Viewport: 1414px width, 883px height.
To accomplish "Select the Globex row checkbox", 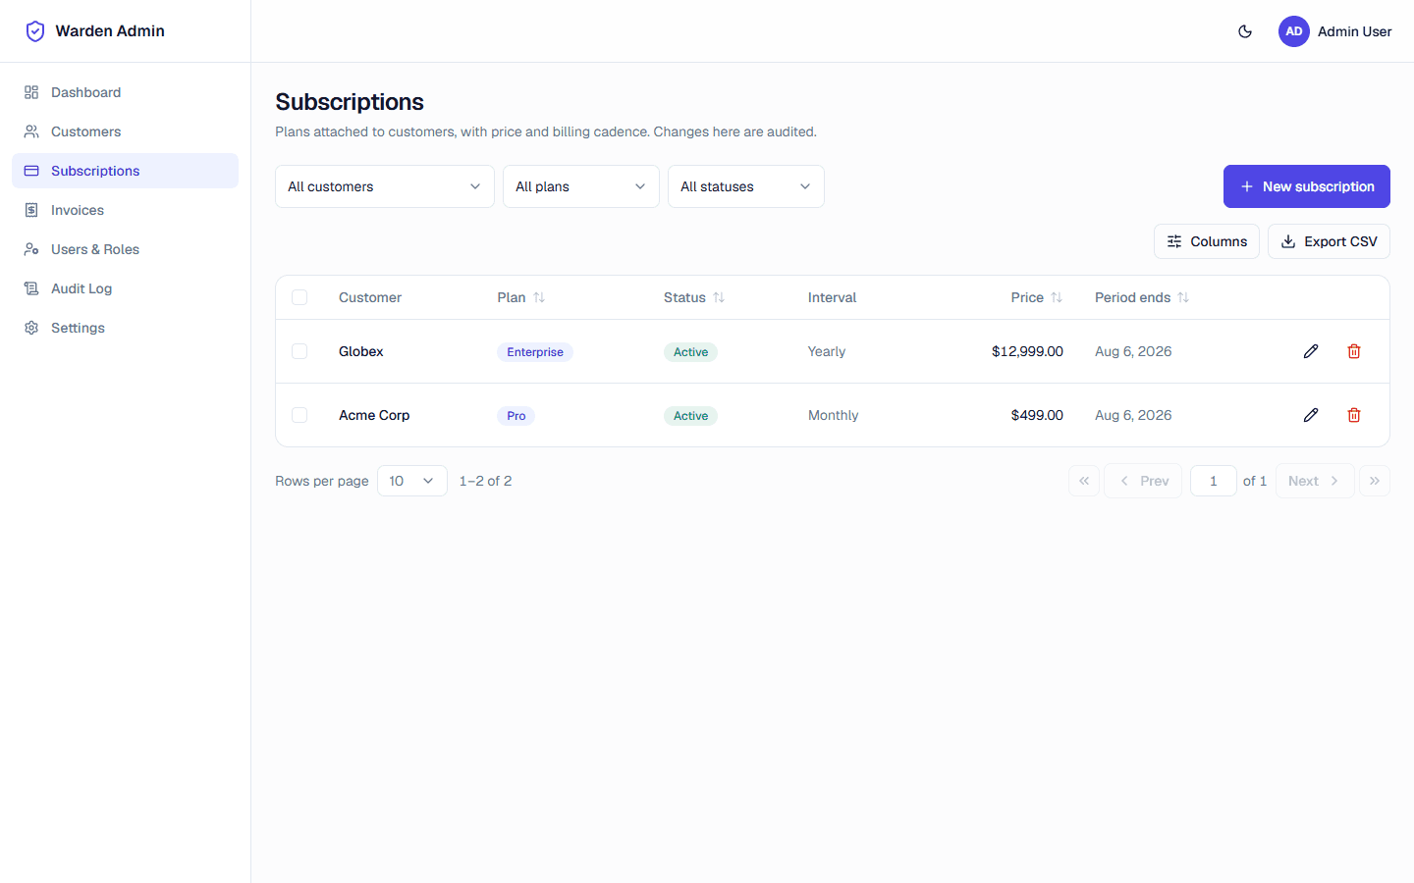I will tap(299, 351).
